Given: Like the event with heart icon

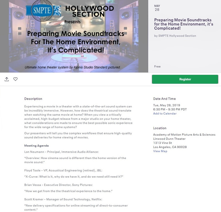Looking at the screenshot, I should (16, 79).
